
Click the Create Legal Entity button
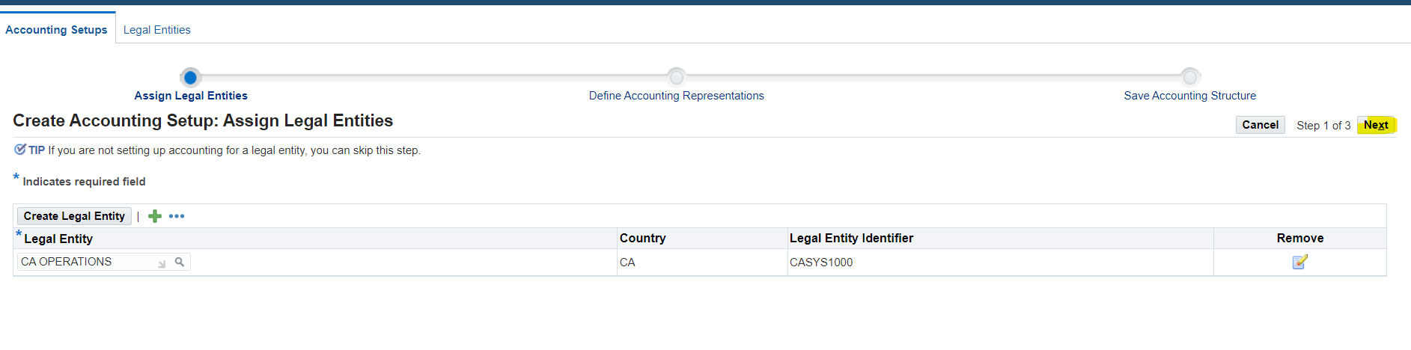click(x=74, y=216)
